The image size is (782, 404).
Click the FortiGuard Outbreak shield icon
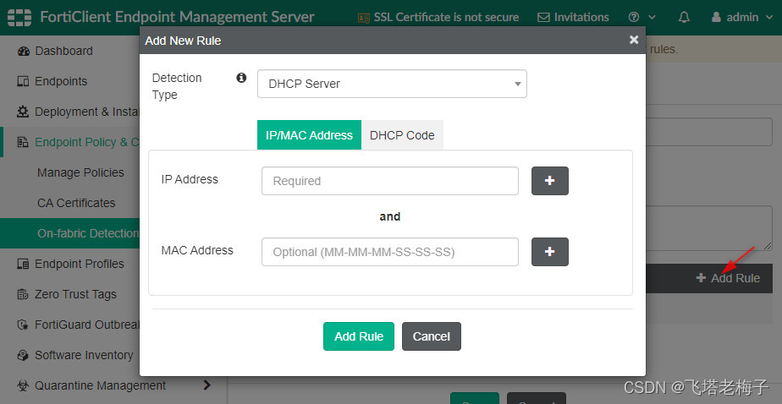point(23,325)
